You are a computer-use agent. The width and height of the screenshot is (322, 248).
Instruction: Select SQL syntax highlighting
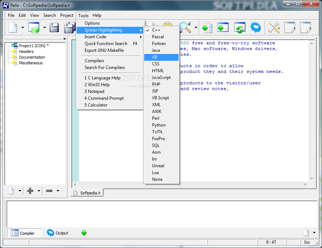[161, 145]
